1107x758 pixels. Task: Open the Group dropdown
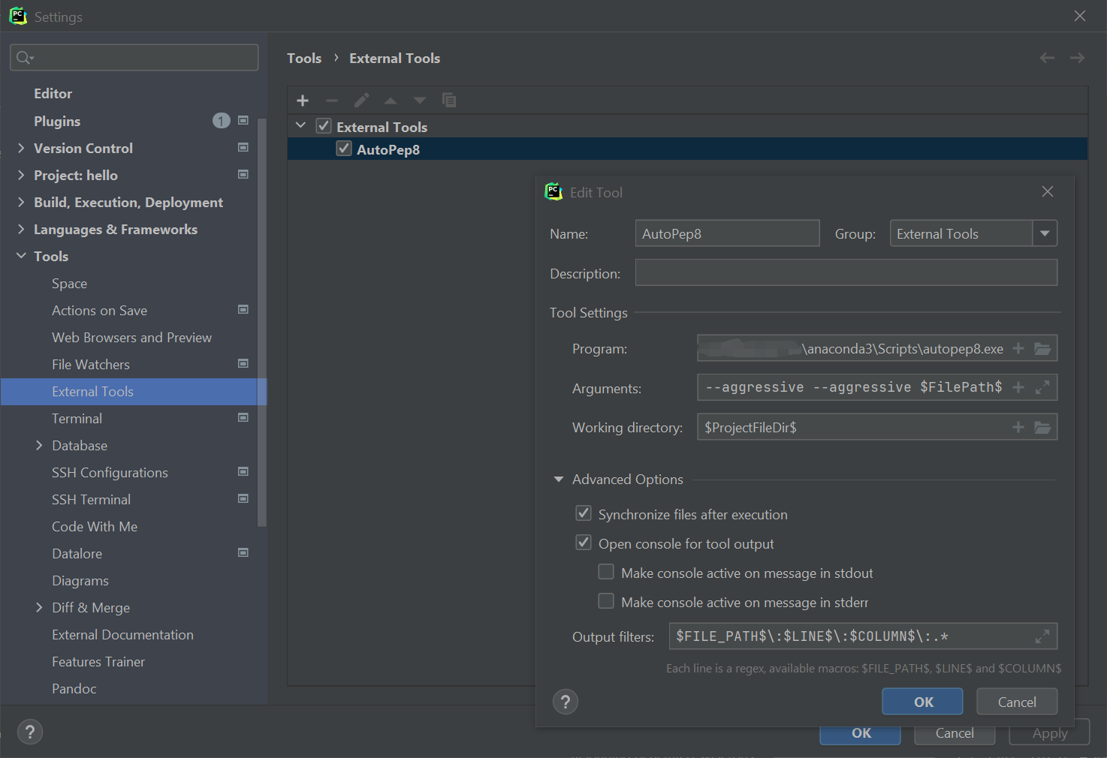point(1045,233)
